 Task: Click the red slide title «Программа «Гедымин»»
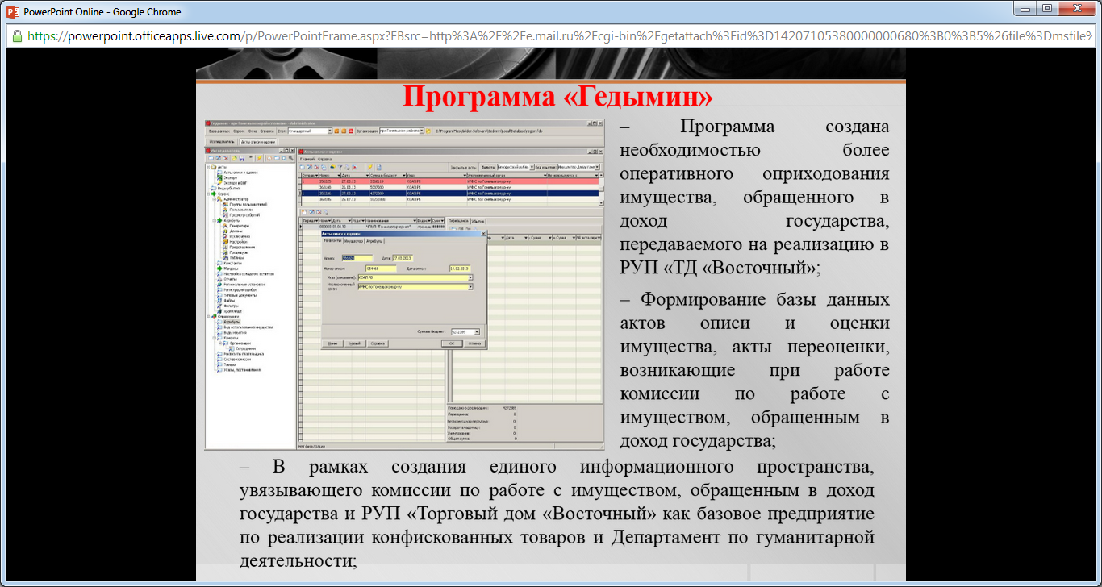[557, 98]
